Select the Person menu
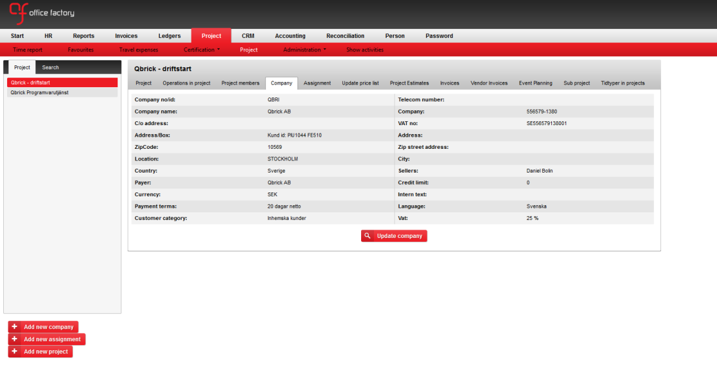This screenshot has width=717, height=374. (395, 36)
